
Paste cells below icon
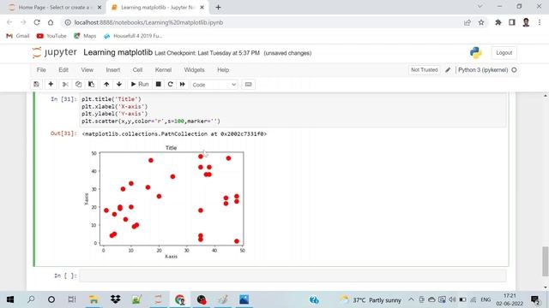(x=91, y=84)
